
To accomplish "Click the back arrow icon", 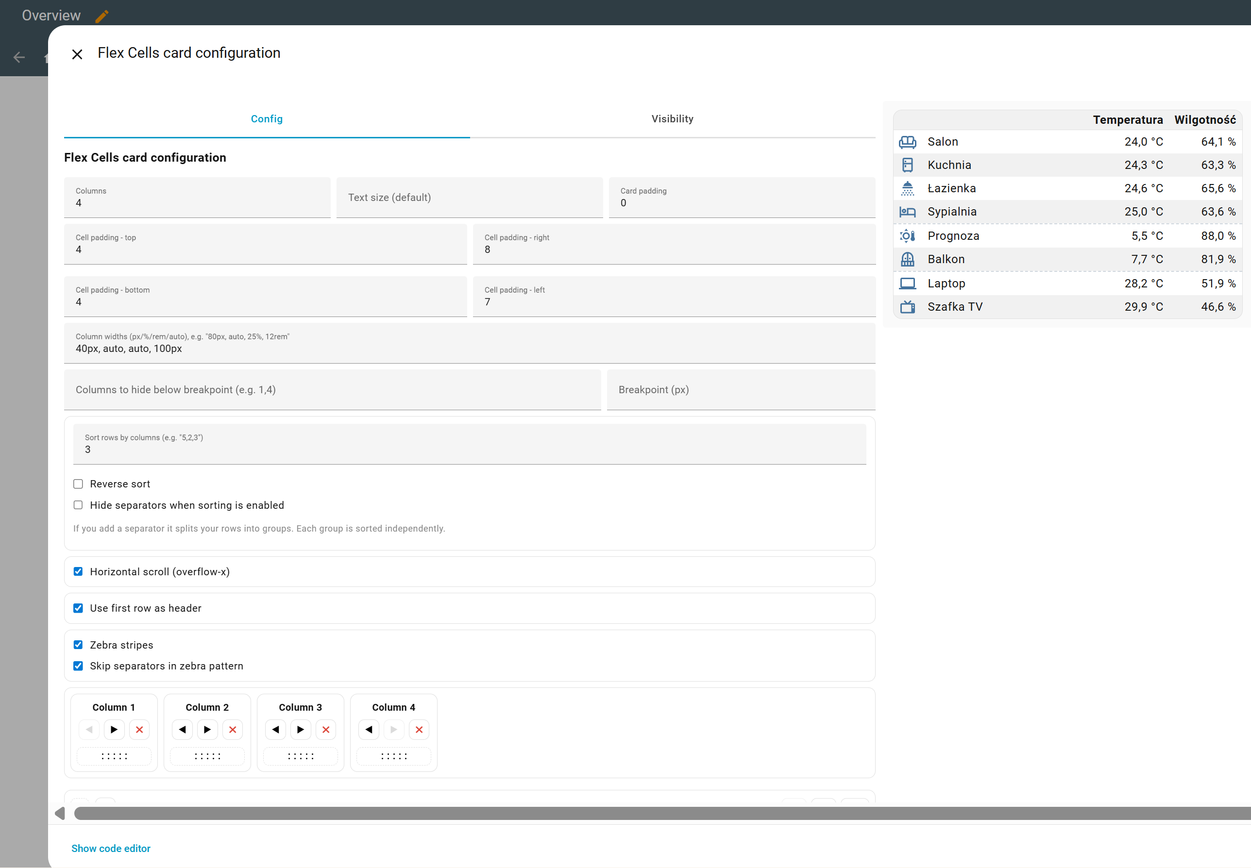I will [19, 57].
